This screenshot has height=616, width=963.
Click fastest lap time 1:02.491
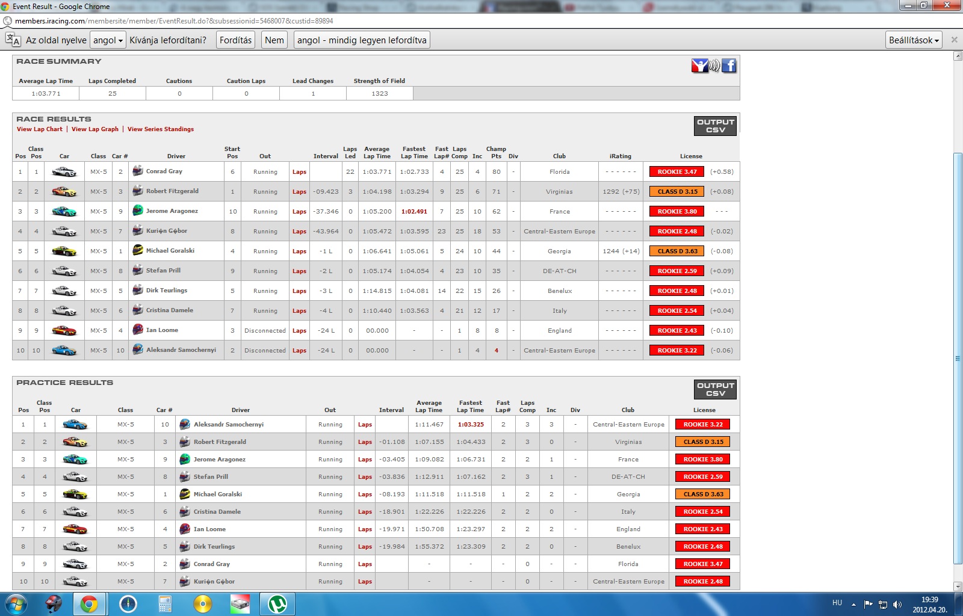(414, 211)
